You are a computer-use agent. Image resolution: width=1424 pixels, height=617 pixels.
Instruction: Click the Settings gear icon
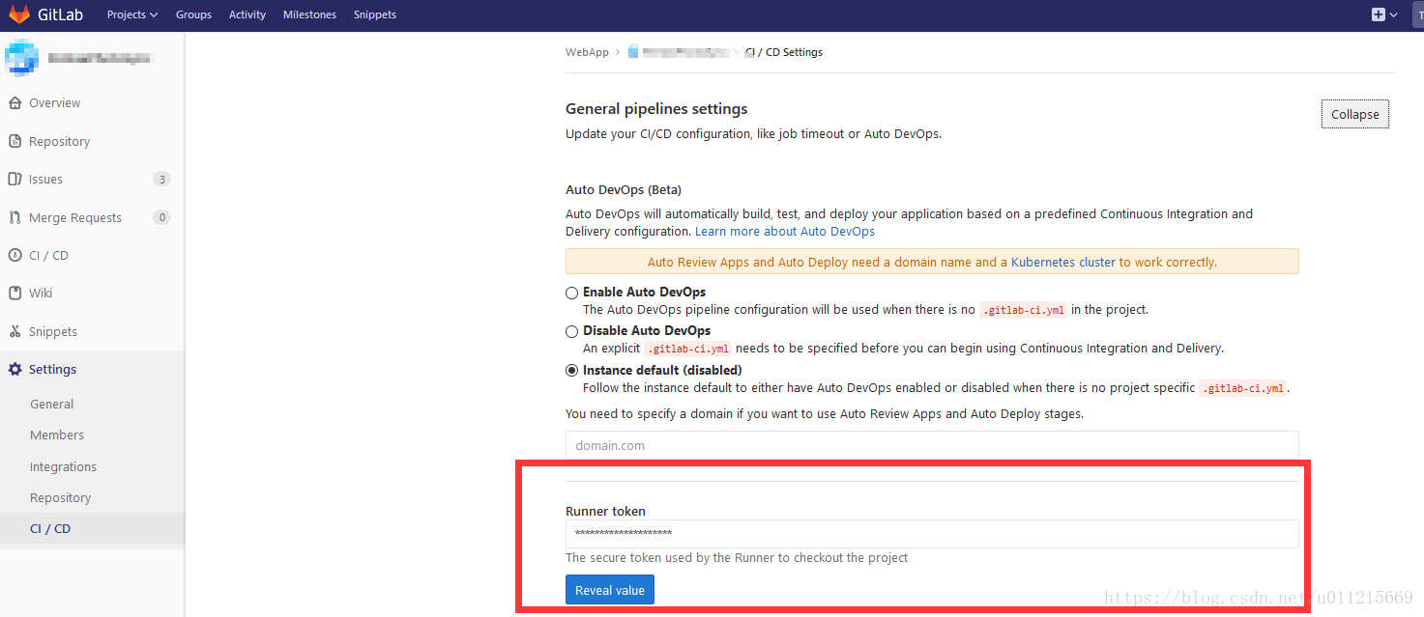coord(15,370)
